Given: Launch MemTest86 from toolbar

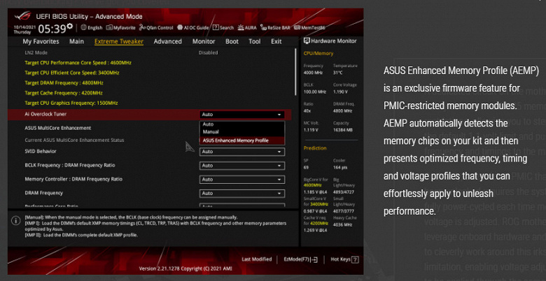Looking at the screenshot, I should pyautogui.click(x=309, y=27).
